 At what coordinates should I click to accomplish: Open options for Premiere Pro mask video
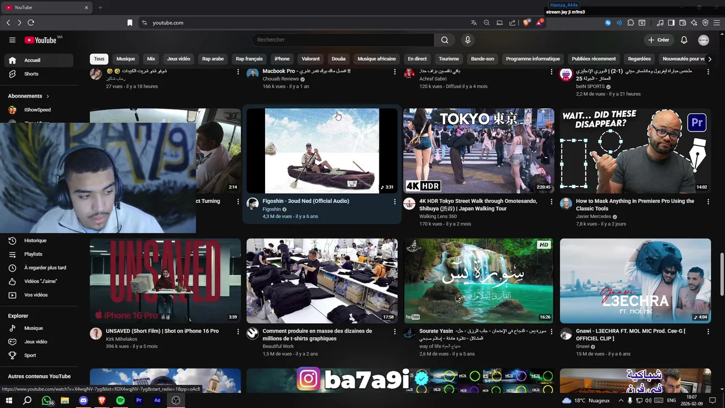pyautogui.click(x=708, y=202)
